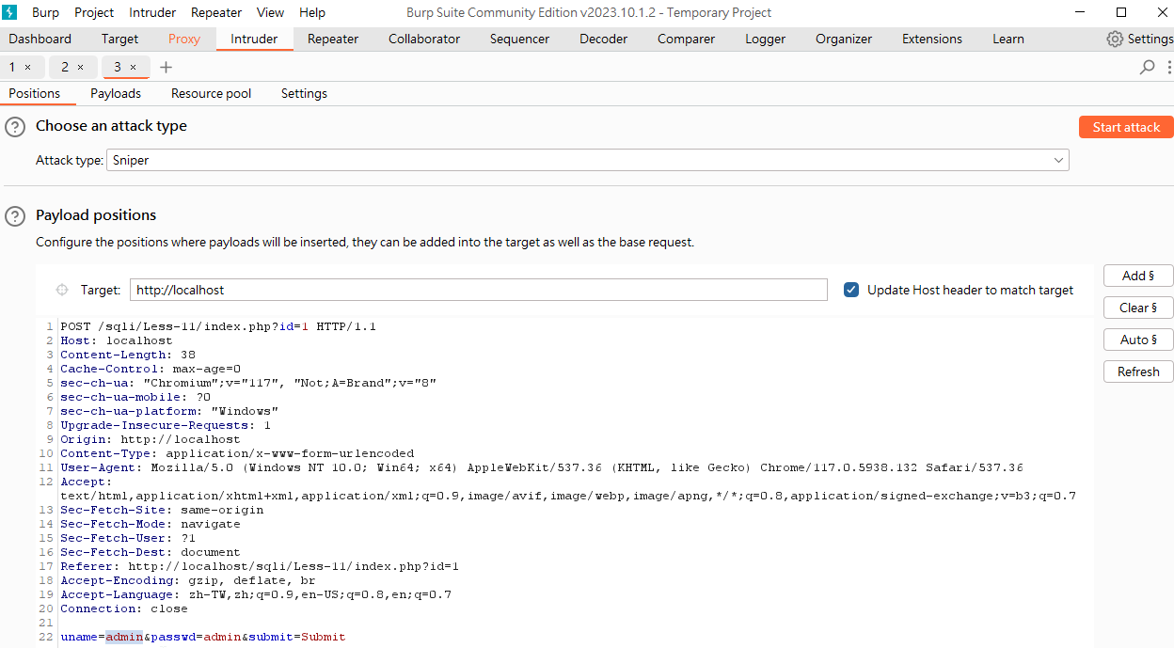Image resolution: width=1174 pixels, height=648 pixels.
Task: Open help for Payload positions
Action: [x=15, y=216]
